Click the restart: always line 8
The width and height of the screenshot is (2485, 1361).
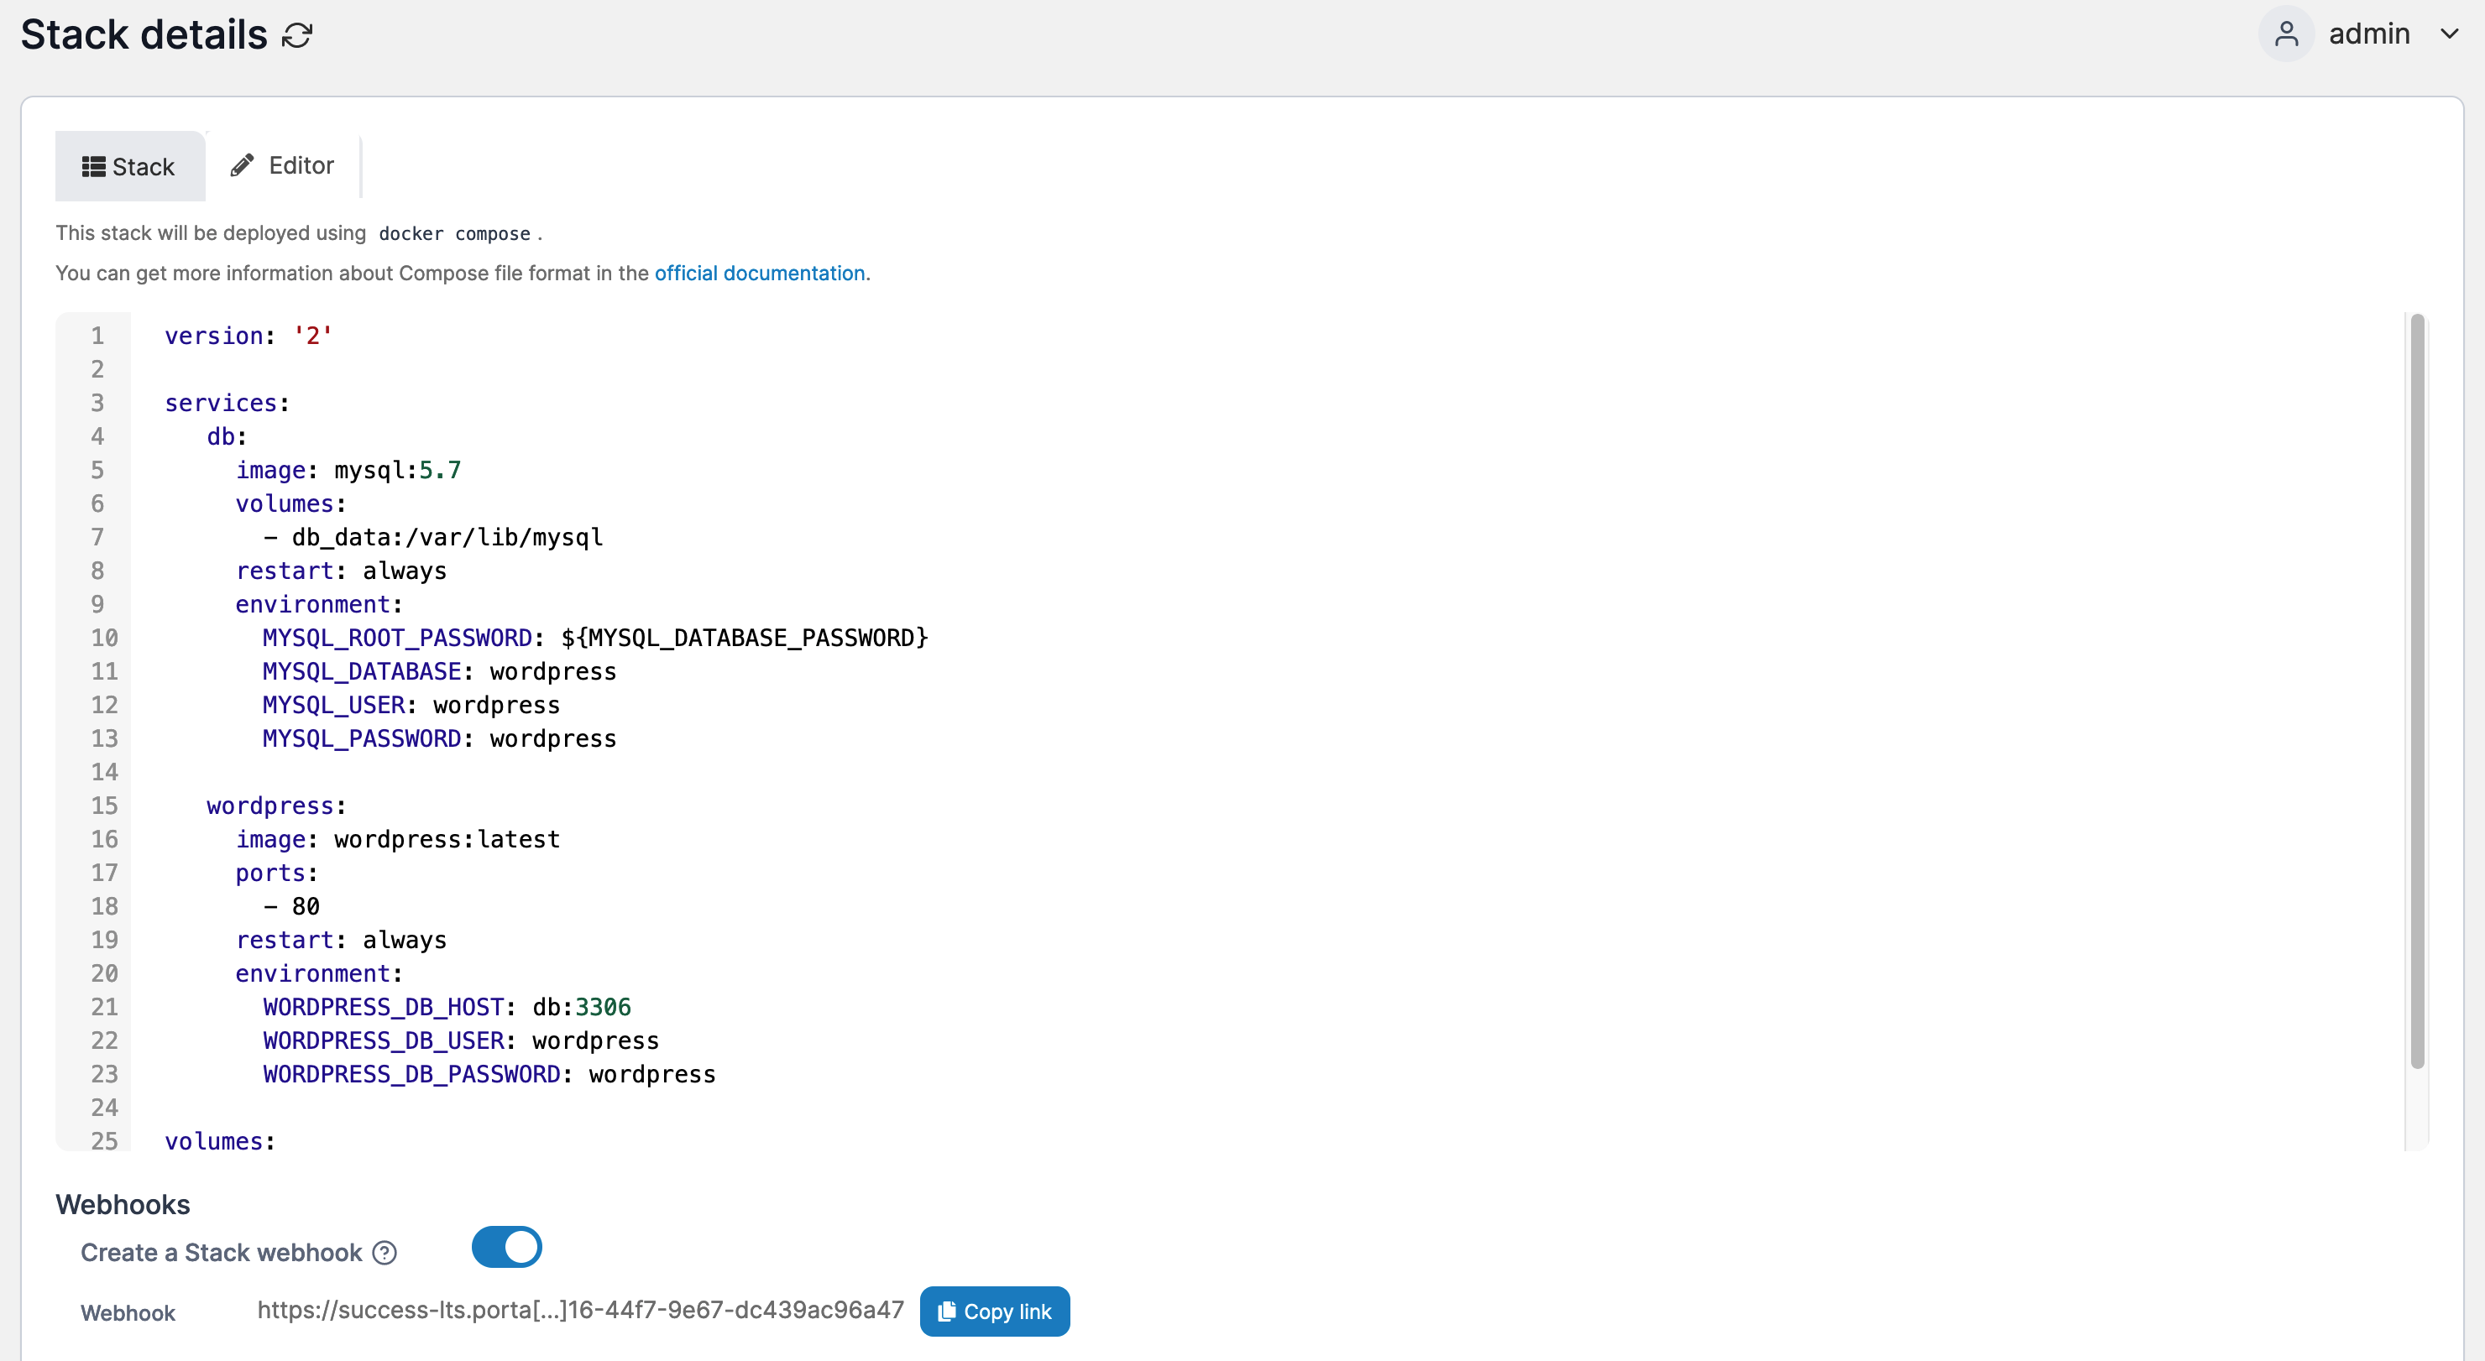tap(342, 571)
